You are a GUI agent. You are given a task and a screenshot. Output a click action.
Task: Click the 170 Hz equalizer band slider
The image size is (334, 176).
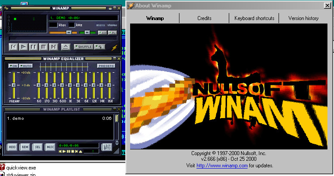(x=46, y=85)
